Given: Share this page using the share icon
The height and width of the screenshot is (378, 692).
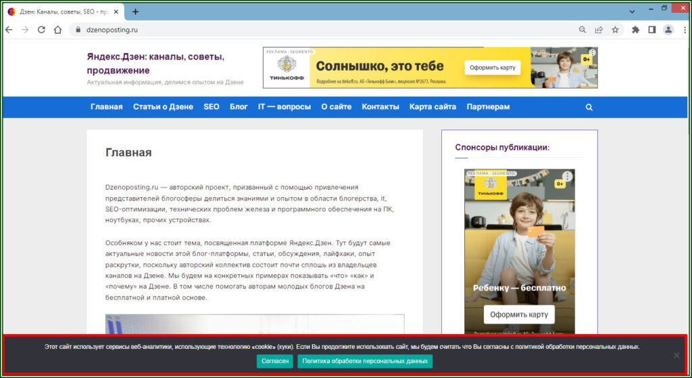Looking at the screenshot, I should (599, 30).
